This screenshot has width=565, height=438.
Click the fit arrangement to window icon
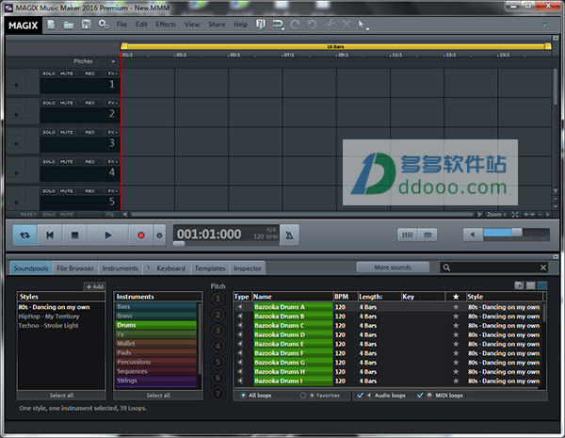[x=515, y=215]
